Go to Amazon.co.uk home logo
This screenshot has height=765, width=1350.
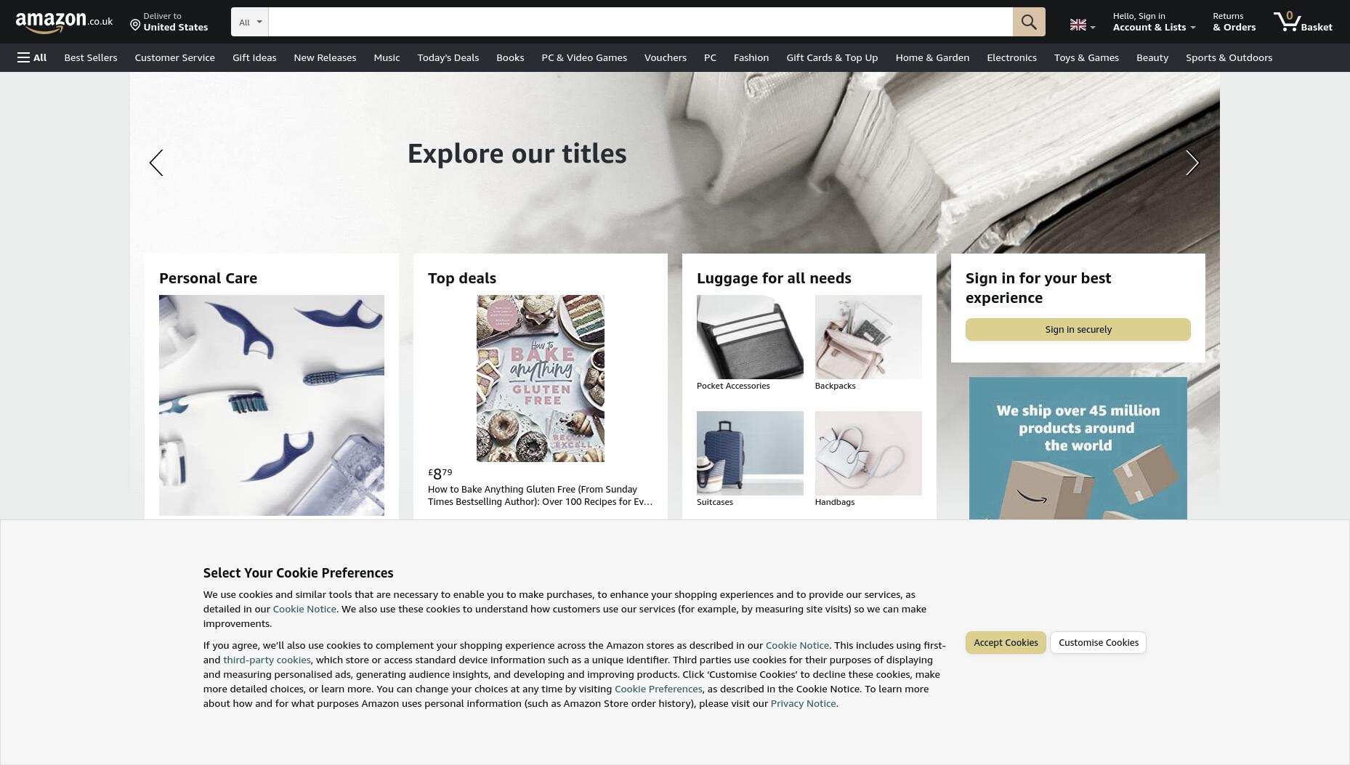point(64,22)
